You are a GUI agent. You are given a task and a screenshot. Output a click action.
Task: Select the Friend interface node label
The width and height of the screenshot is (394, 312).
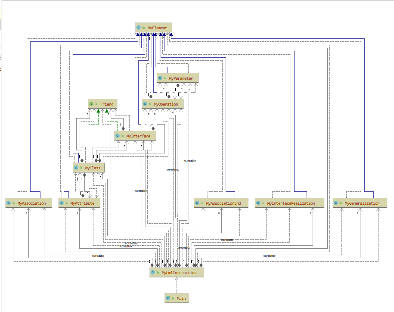pyautogui.click(x=107, y=104)
